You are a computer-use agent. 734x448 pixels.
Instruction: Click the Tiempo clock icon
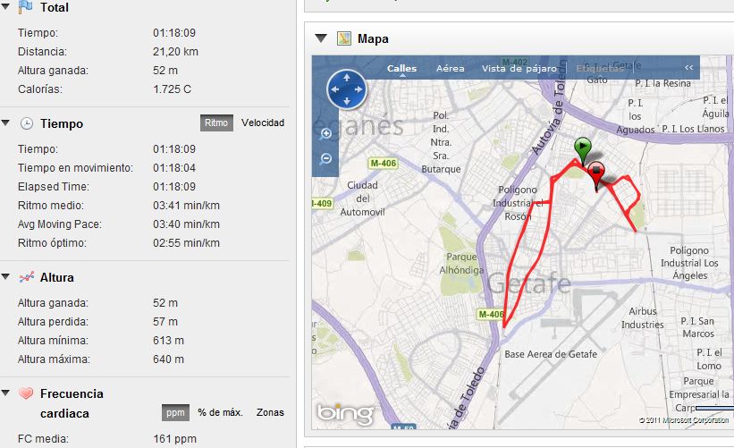[x=27, y=123]
